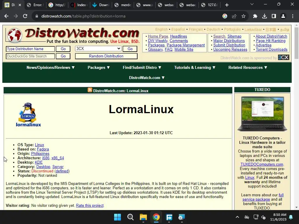Click the defined status link

62,171
